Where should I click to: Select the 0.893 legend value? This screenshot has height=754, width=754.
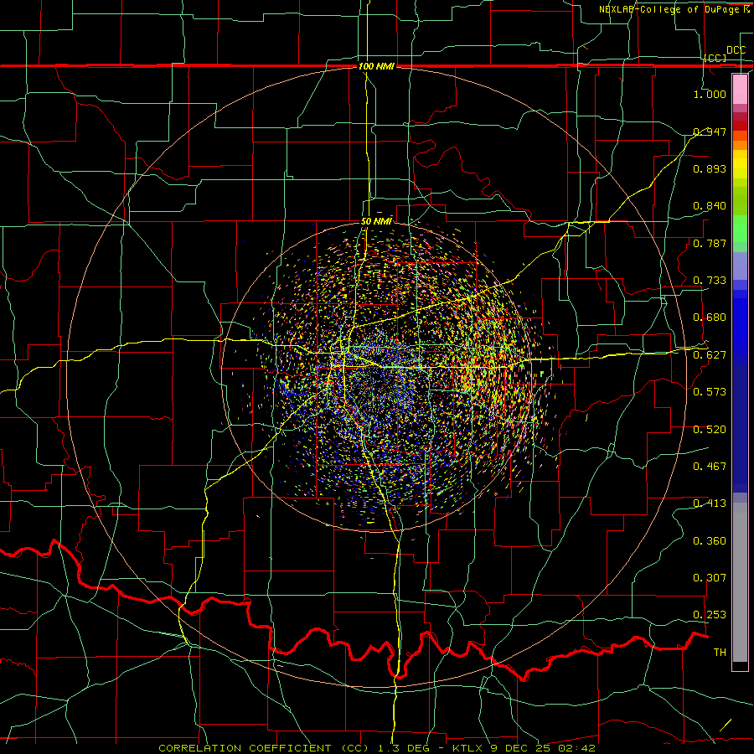(710, 168)
